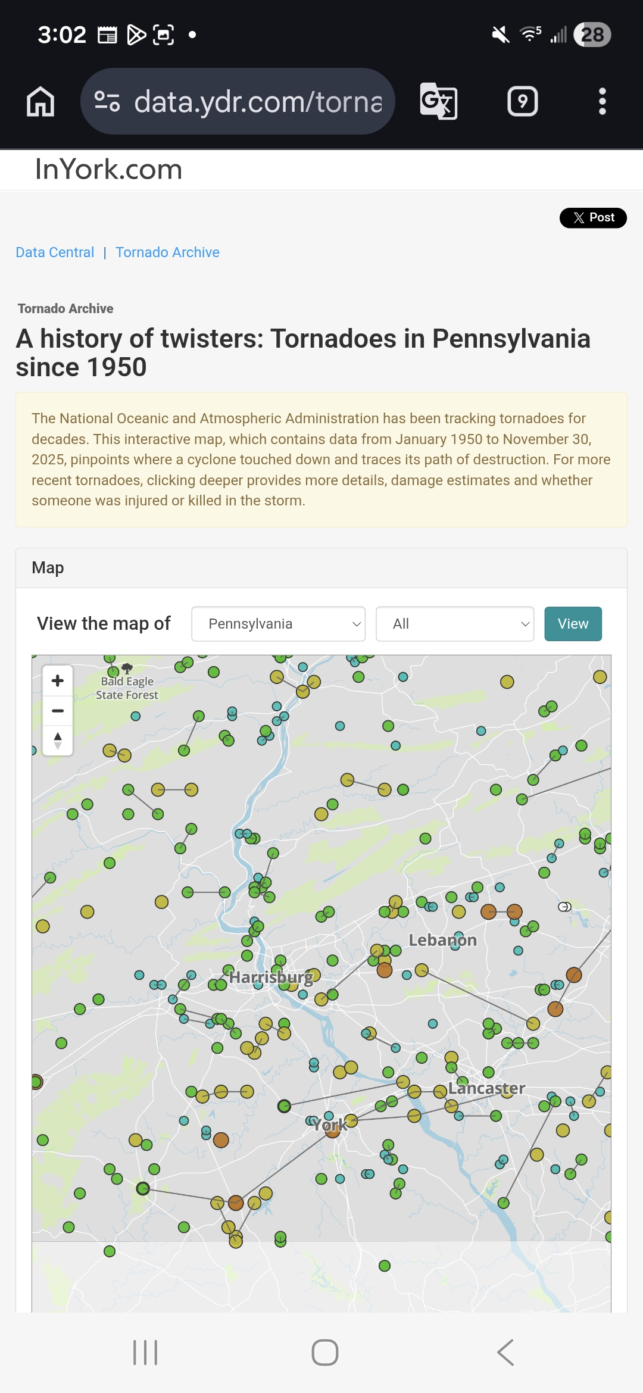
Task: Zoom out with the map minus button
Action: click(58, 711)
